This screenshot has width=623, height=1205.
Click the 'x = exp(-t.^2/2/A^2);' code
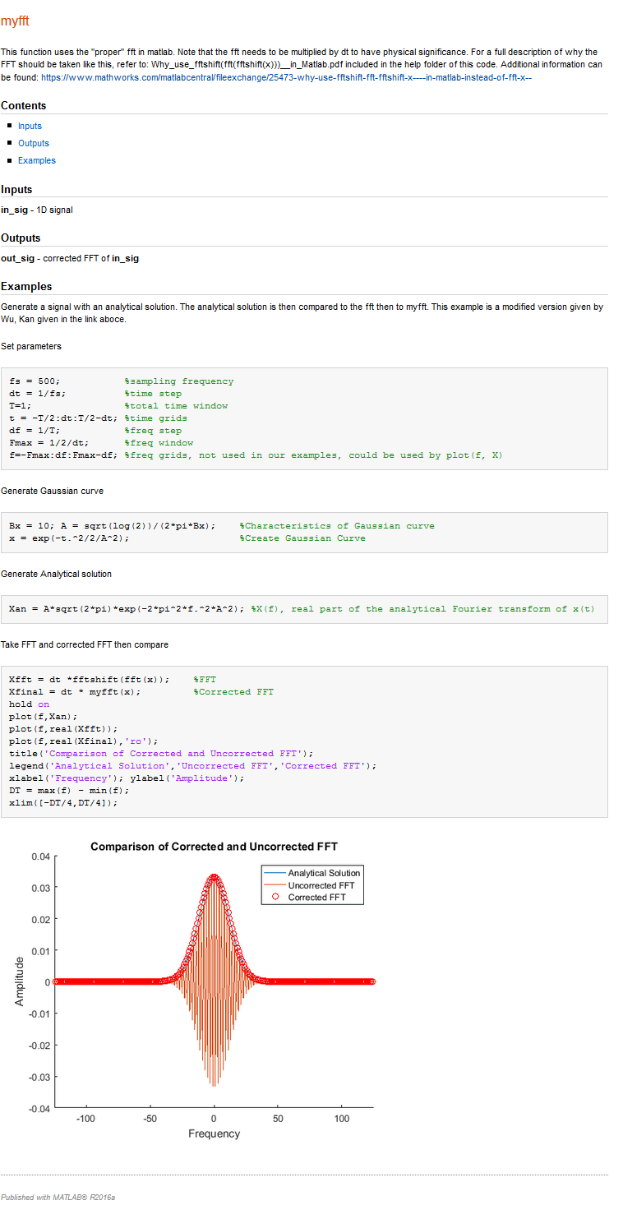tap(69, 538)
